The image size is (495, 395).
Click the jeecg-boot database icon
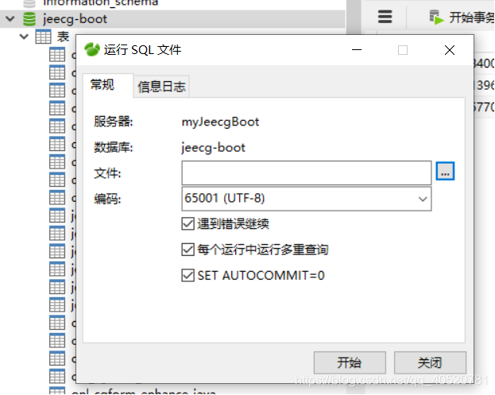pyautogui.click(x=29, y=19)
